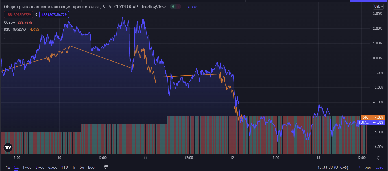Image resolution: width=388 pixels, height=171 pixels.
Task: Select the YTD time range
Action: 65,167
